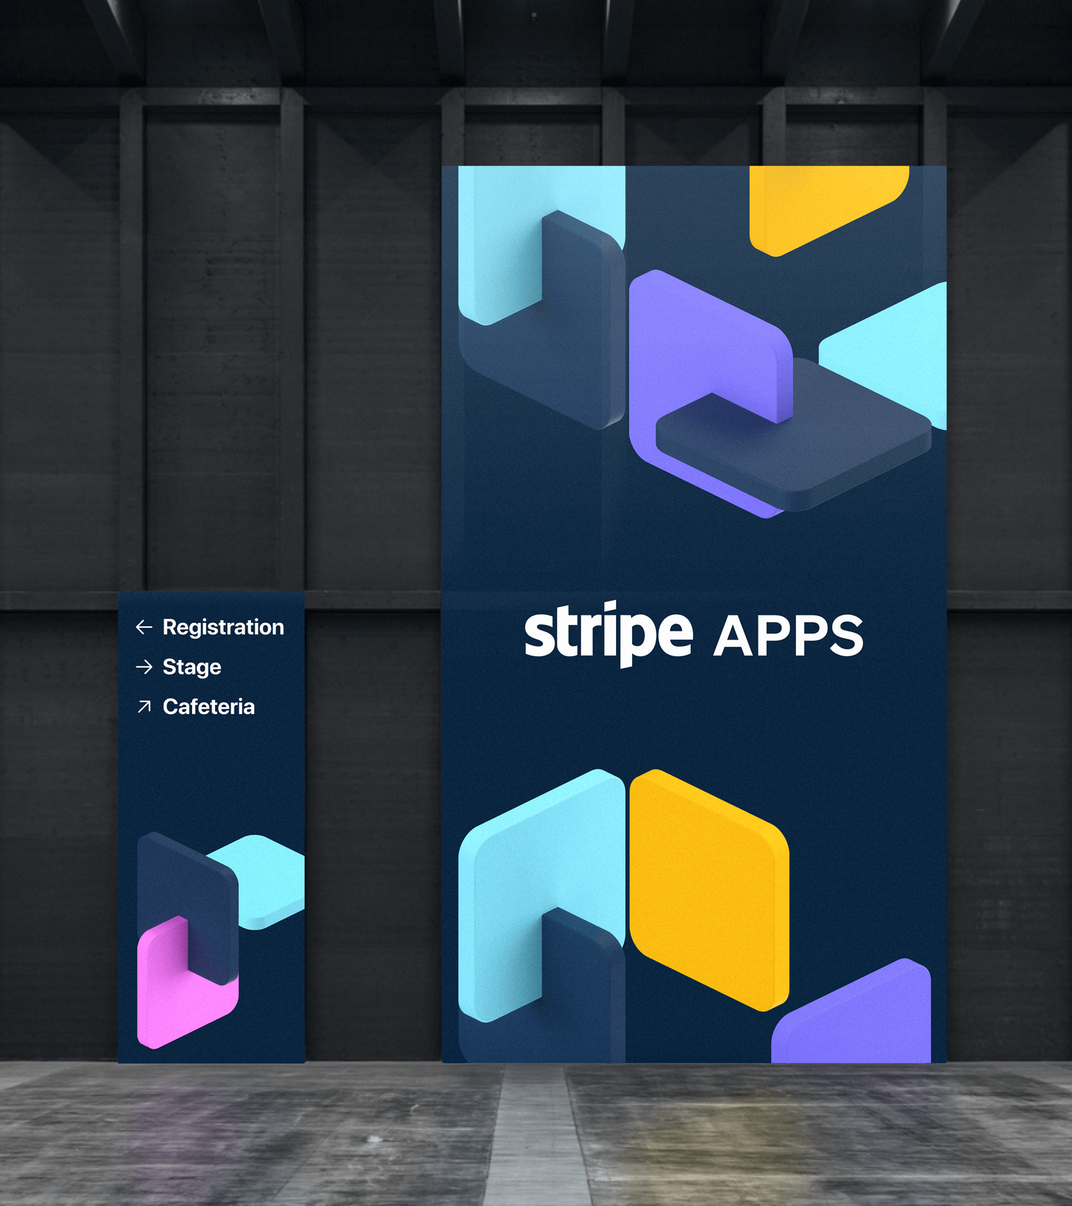1072x1206 pixels.
Task: Click the right arrow beside Stage
Action: click(144, 667)
